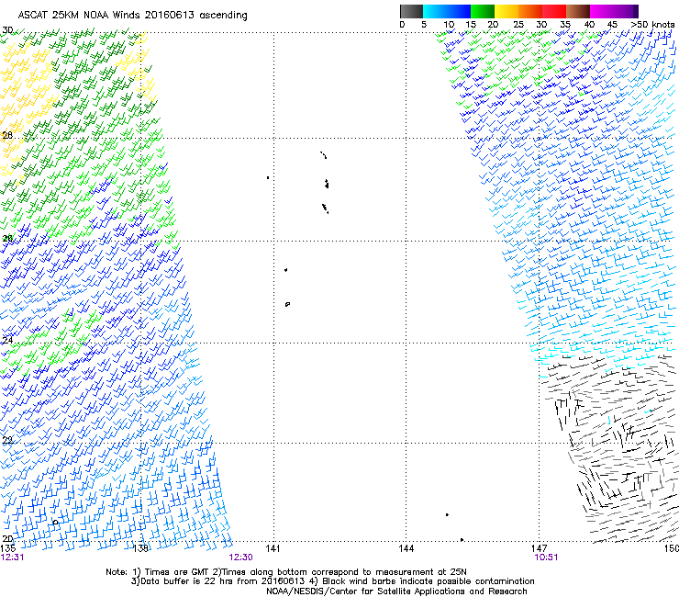
Task: Pick the yellow 20-25 knots legend swatch
Action: (506, 11)
